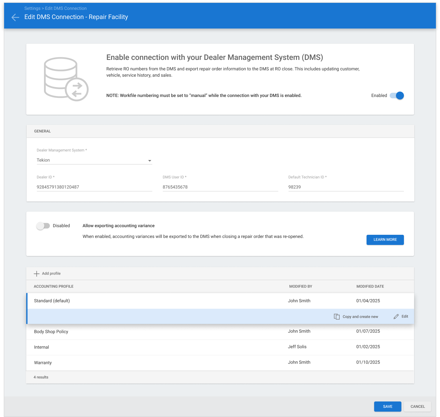Select the Warranty accounting profile
Image resolution: width=440 pixels, height=417 pixels.
[220, 362]
